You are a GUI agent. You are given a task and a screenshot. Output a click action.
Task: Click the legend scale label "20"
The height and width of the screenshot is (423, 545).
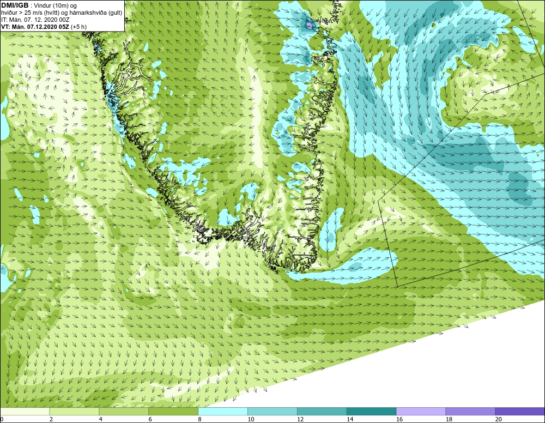point(499,420)
